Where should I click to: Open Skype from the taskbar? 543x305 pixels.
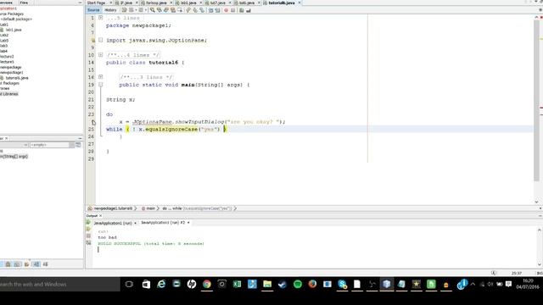(x=343, y=285)
